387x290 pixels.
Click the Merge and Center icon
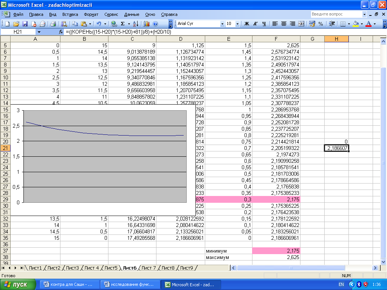click(301, 23)
